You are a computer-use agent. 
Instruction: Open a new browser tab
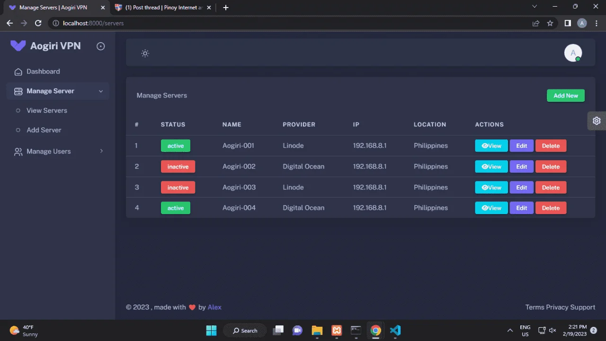[226, 8]
